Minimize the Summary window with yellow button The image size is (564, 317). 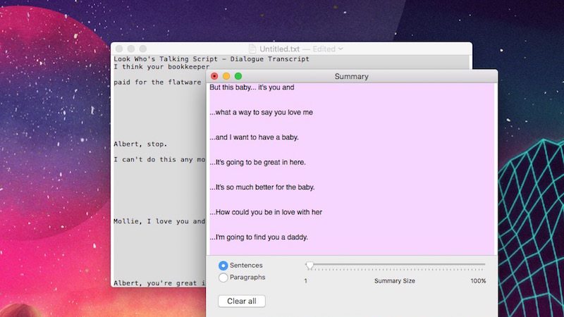point(226,76)
